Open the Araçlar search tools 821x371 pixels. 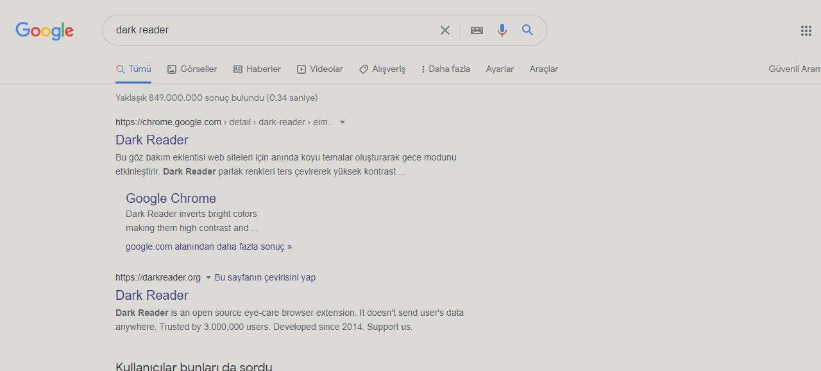544,69
